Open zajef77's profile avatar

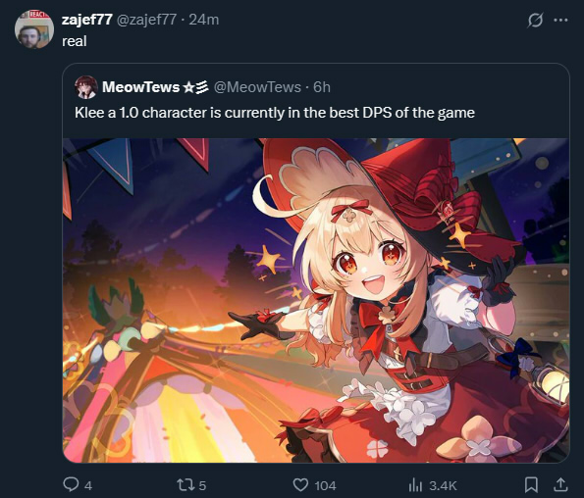pos(34,29)
